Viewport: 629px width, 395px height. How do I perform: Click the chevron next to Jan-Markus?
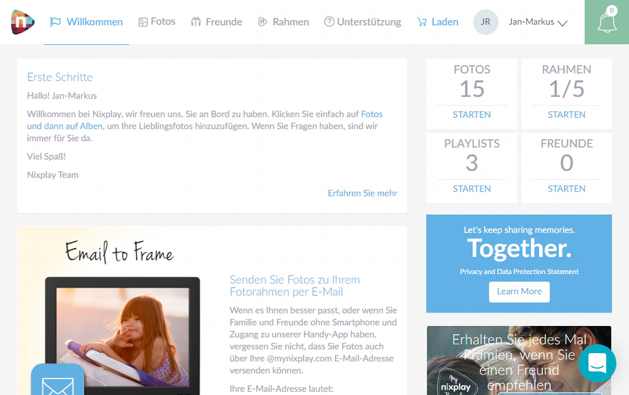point(562,23)
